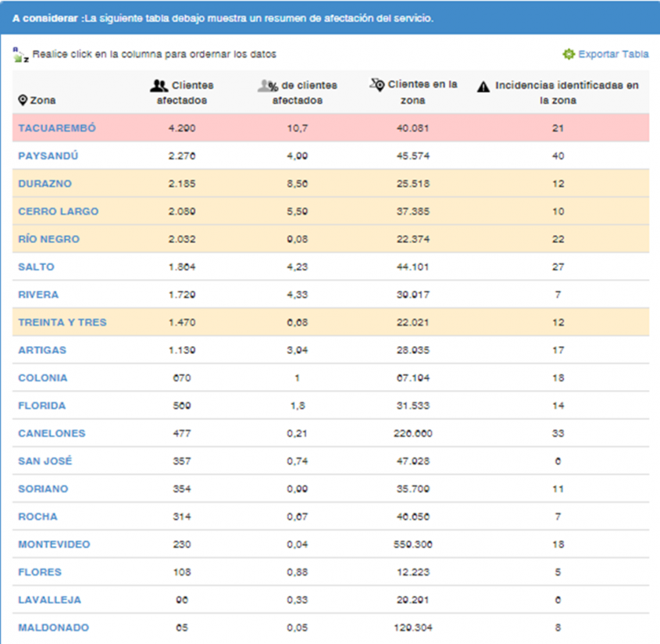The height and width of the screenshot is (644, 660).
Task: Open the PAYSANDÚ zone link
Action: point(48,156)
